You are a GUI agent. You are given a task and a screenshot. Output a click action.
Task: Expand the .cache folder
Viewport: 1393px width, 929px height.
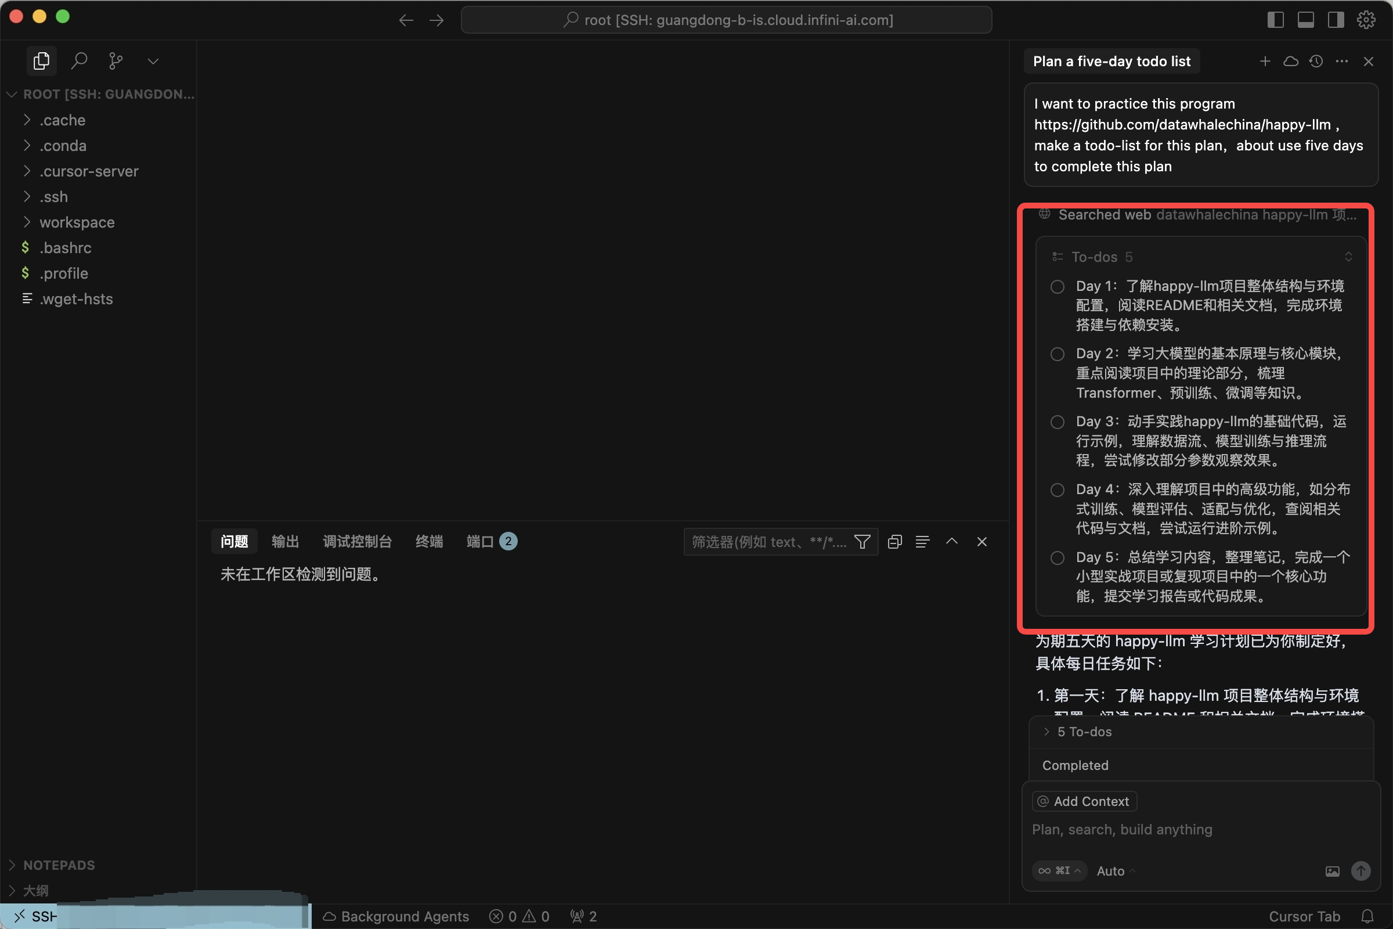click(98, 120)
